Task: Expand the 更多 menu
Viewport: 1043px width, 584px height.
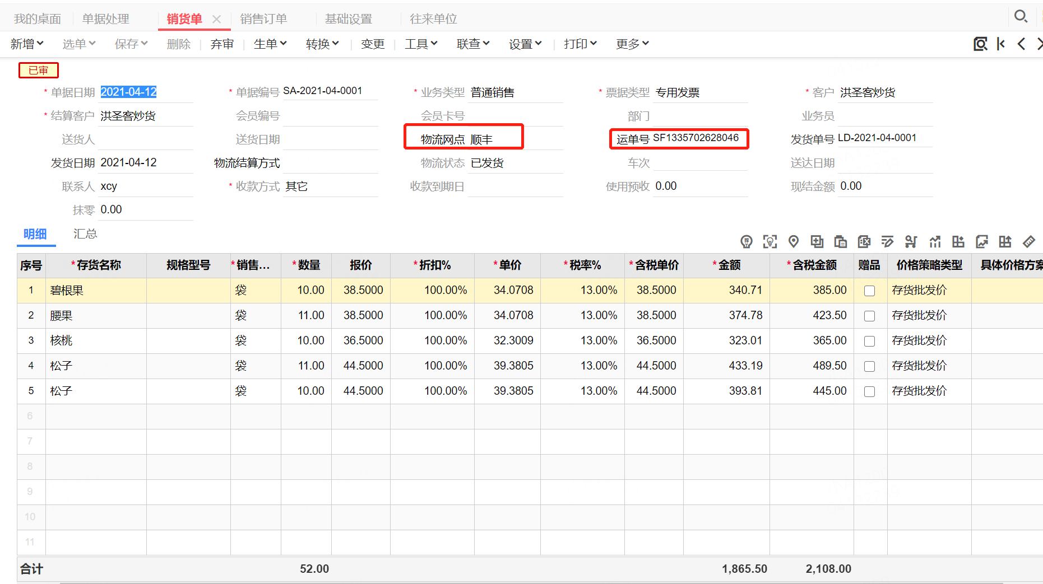Action: coord(632,44)
